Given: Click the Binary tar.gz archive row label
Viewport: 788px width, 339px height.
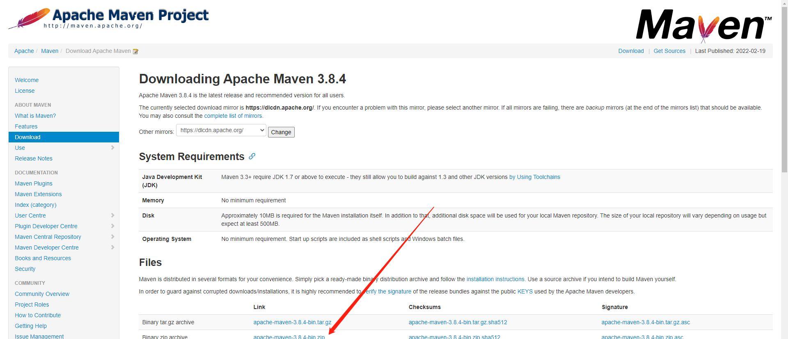Looking at the screenshot, I should click(168, 322).
